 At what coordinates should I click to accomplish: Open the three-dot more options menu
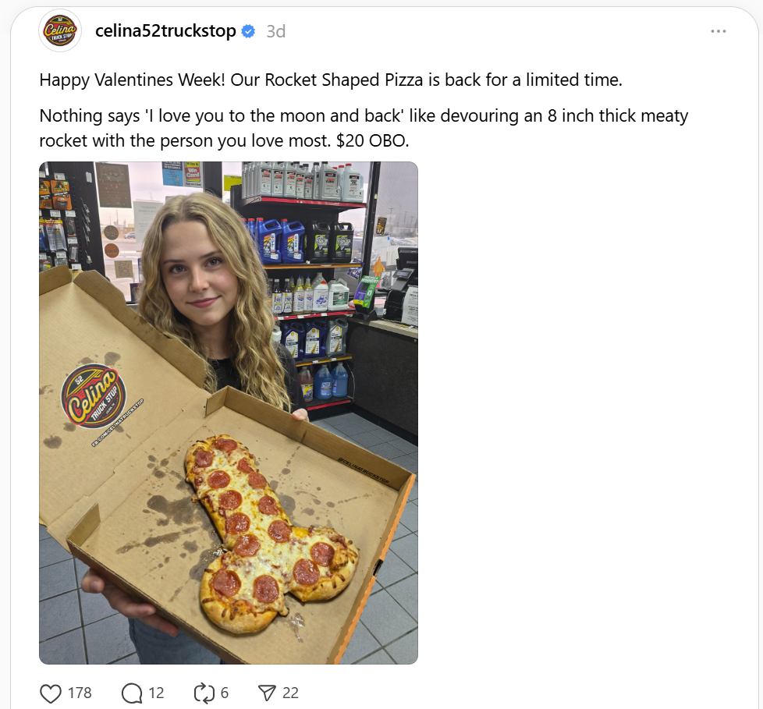(x=719, y=31)
